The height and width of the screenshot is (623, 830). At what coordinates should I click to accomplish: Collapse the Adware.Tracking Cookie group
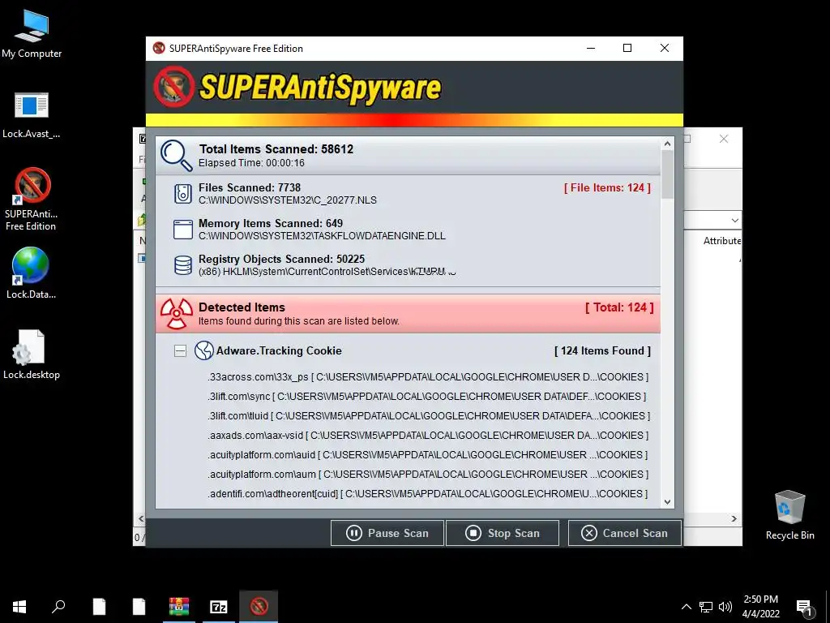tap(180, 350)
